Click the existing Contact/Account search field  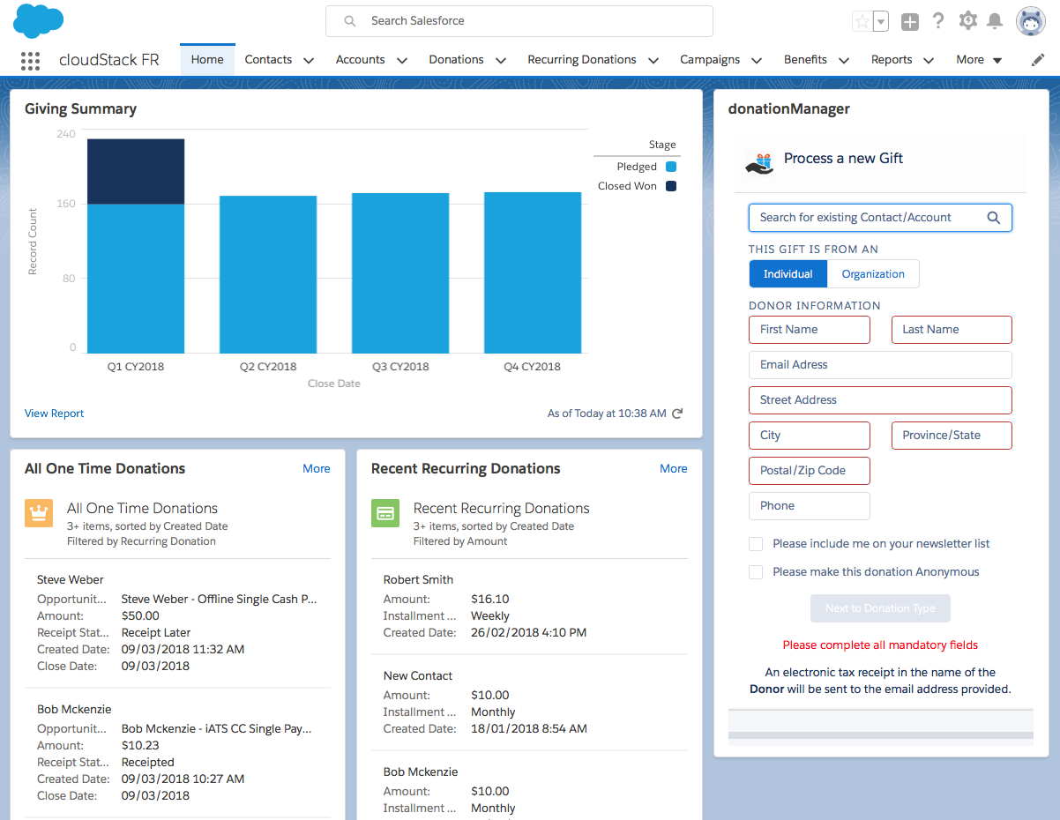click(880, 218)
